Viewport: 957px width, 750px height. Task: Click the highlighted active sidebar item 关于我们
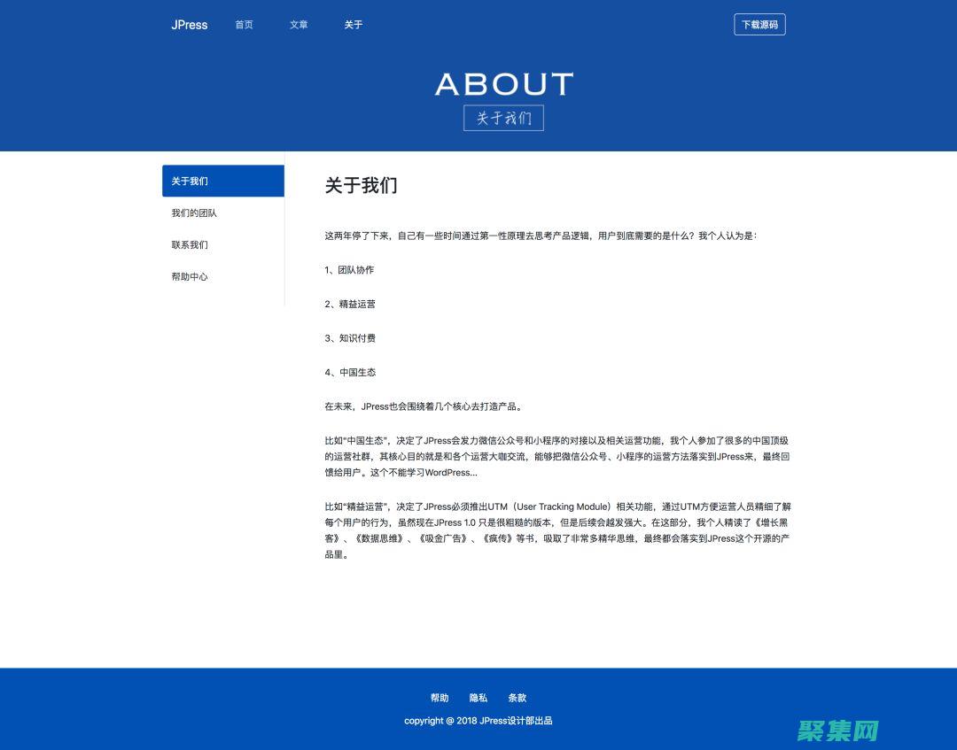(x=222, y=181)
